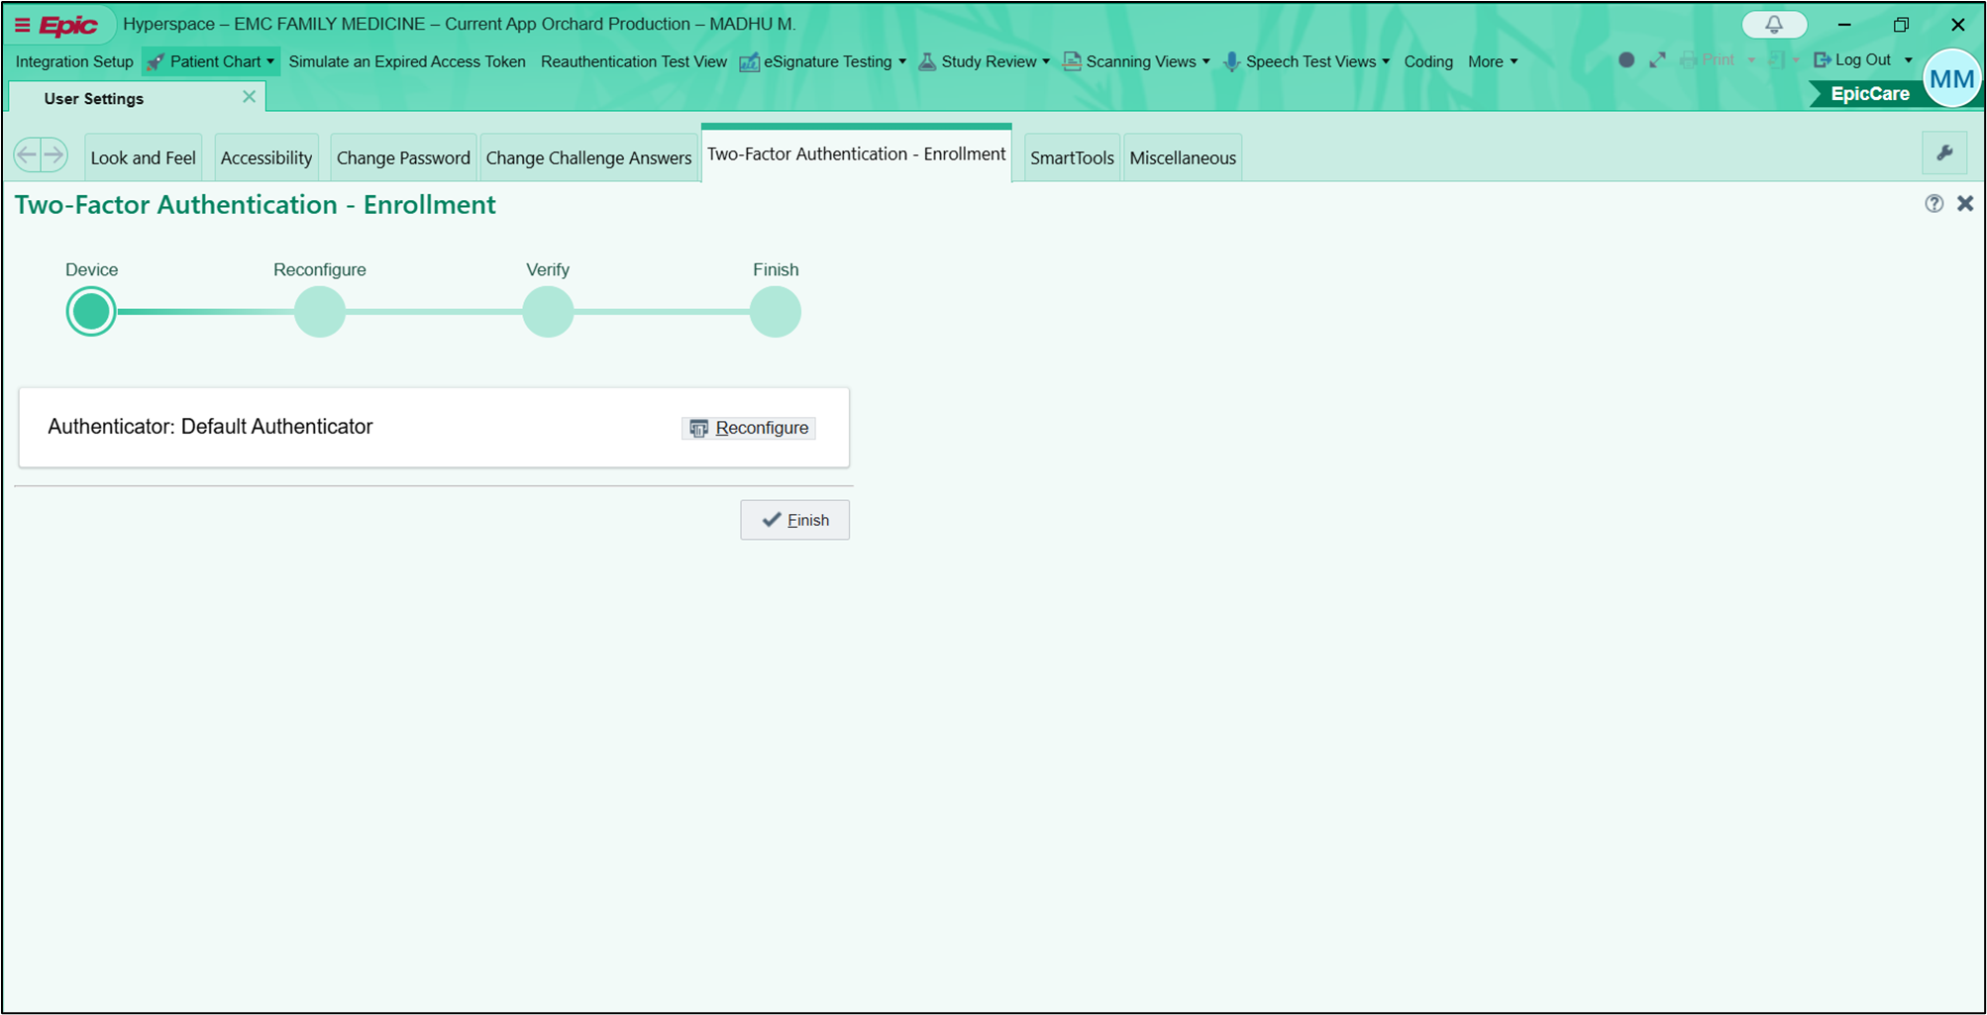The width and height of the screenshot is (1987, 1015).
Task: Close the Two-Factor Authentication enrollment panel
Action: pos(1965,203)
